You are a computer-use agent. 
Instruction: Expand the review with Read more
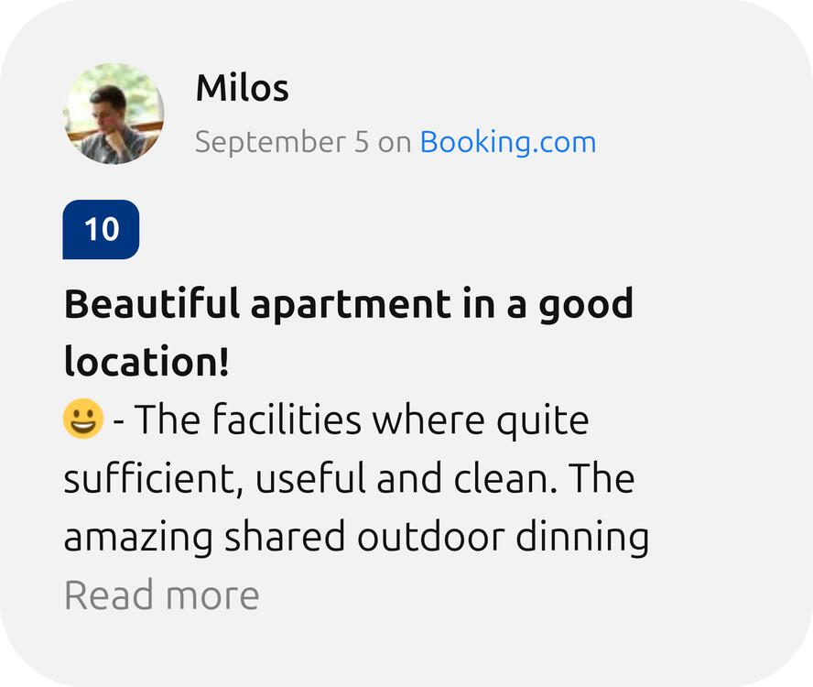[x=162, y=595]
